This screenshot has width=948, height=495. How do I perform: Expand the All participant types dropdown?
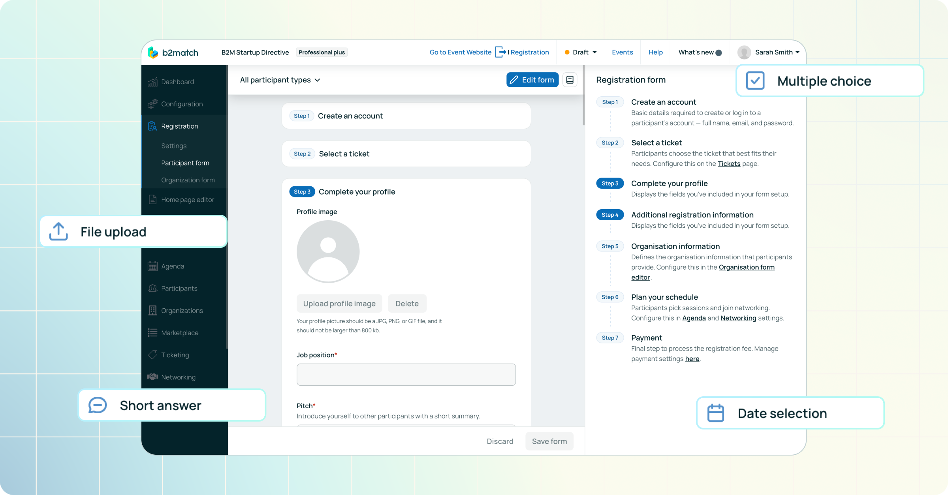tap(280, 80)
